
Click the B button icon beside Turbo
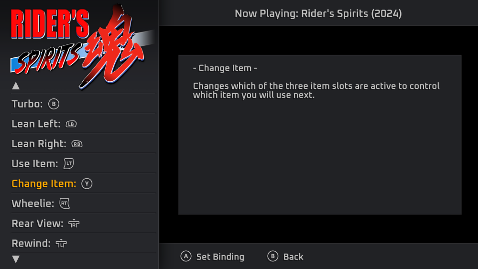click(x=54, y=104)
